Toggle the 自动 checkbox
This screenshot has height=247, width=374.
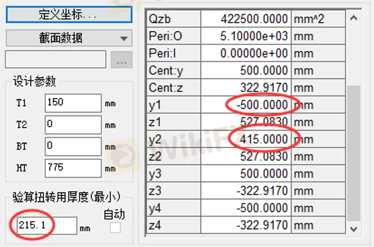pos(116,228)
